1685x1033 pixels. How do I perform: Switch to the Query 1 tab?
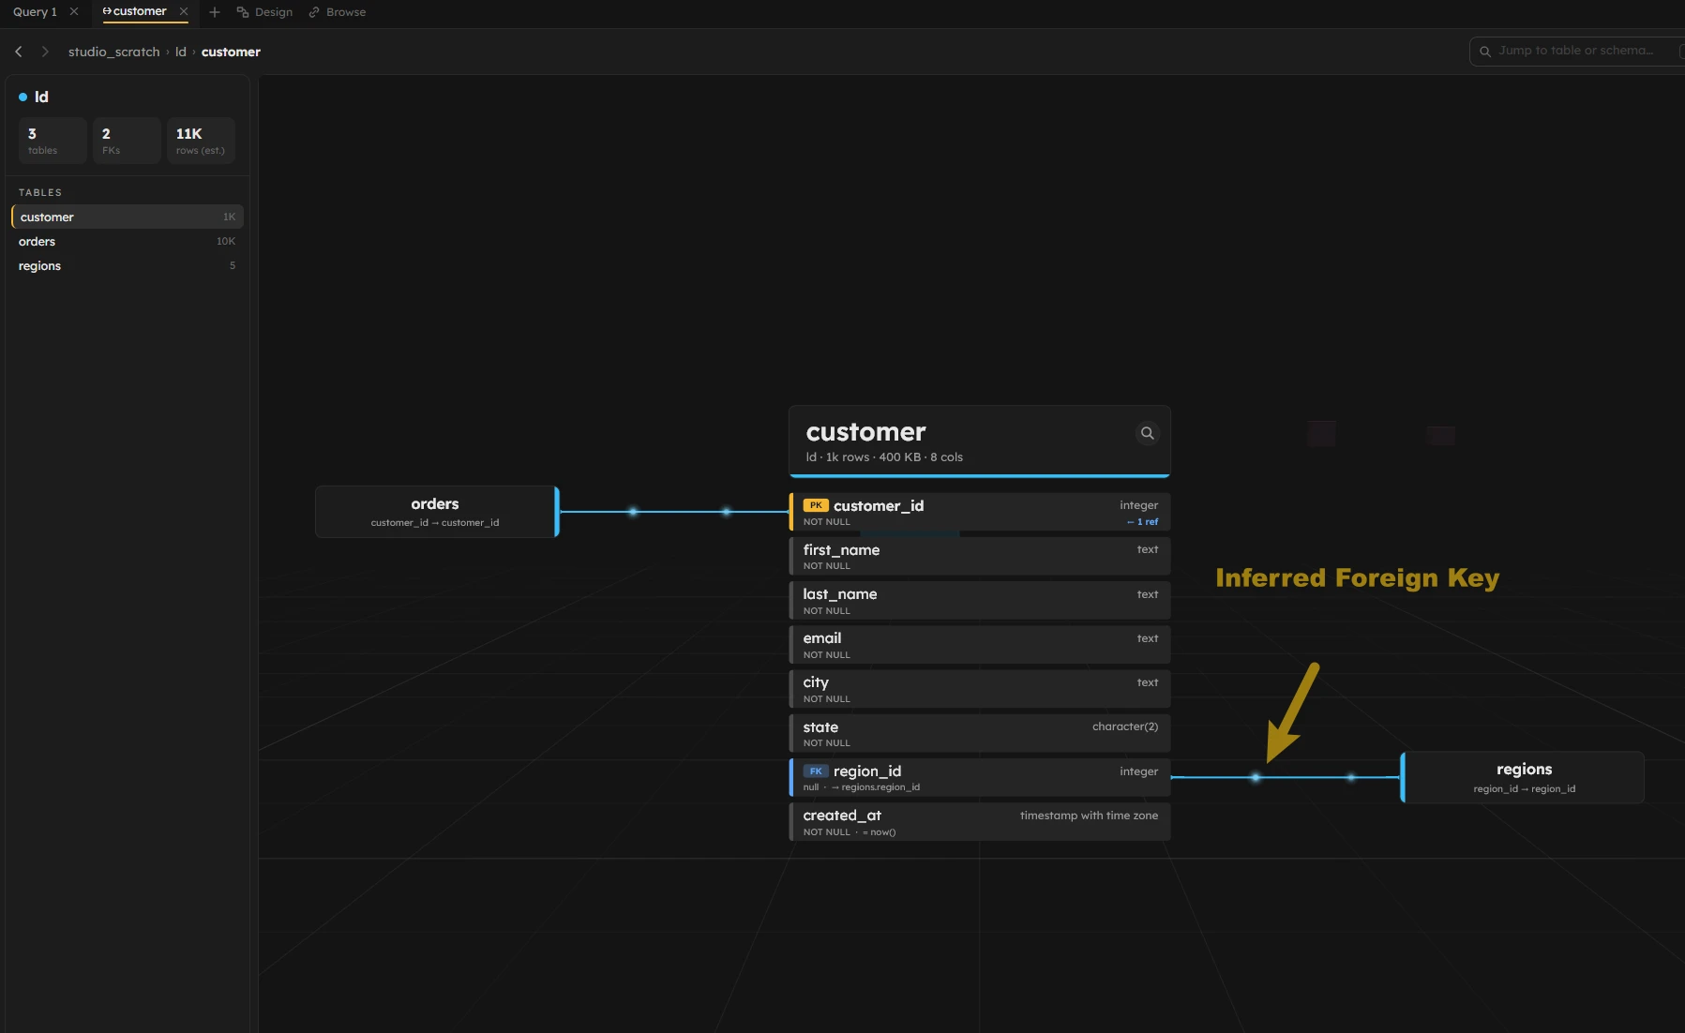click(35, 12)
